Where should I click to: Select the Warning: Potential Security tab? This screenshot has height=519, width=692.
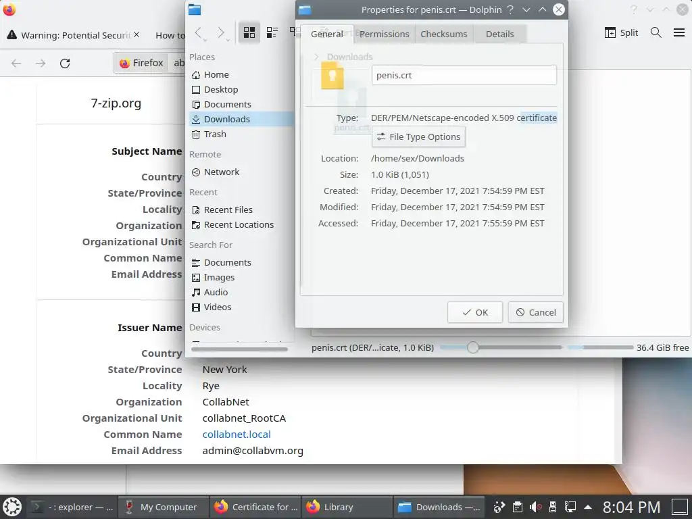tap(73, 35)
